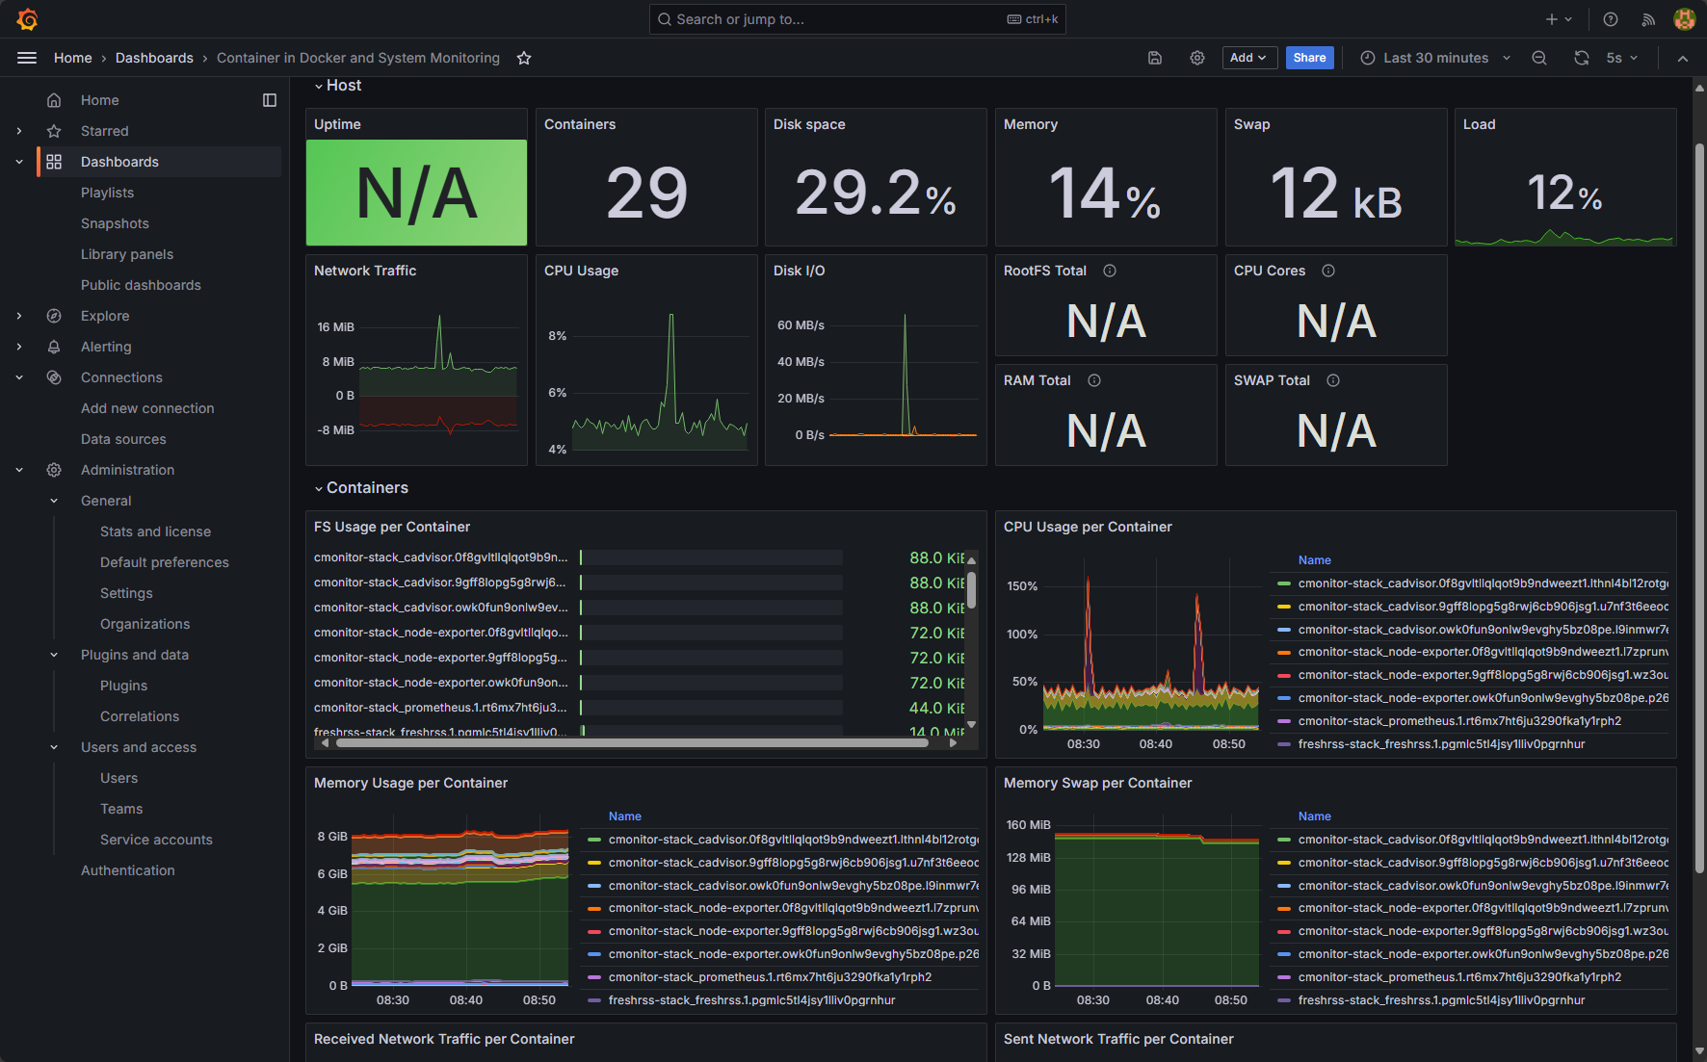This screenshot has width=1707, height=1062.
Task: Open the help question mark icon
Action: 1611,19
